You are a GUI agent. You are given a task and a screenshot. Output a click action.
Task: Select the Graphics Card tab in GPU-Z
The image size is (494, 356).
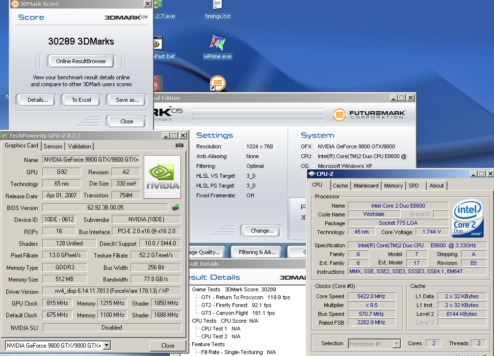pyautogui.click(x=22, y=145)
